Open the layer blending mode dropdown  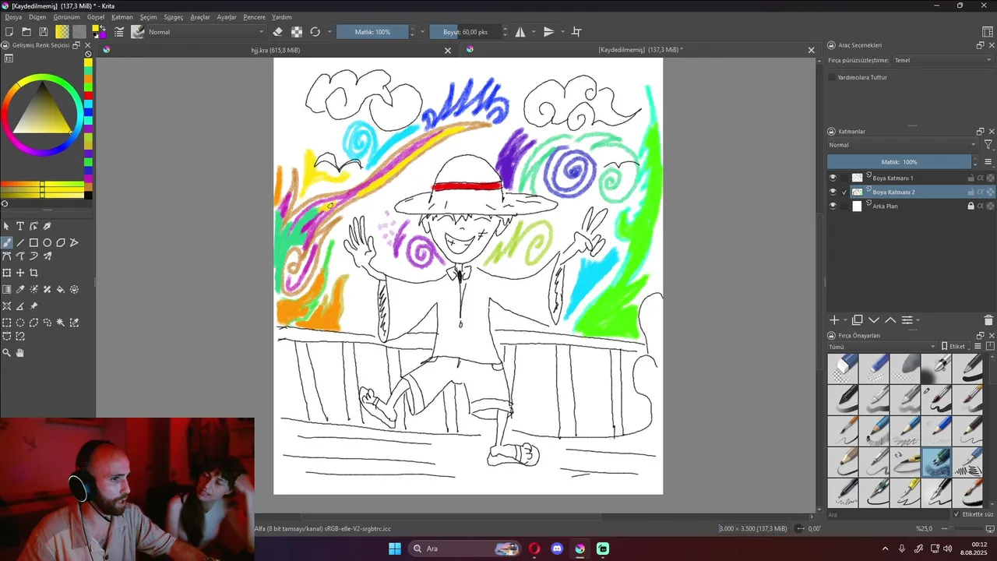point(902,145)
